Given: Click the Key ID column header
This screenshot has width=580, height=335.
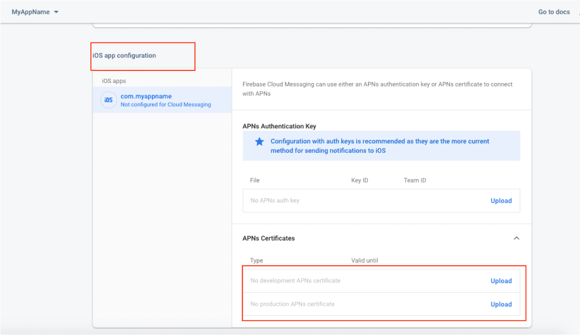Looking at the screenshot, I should click(x=360, y=180).
